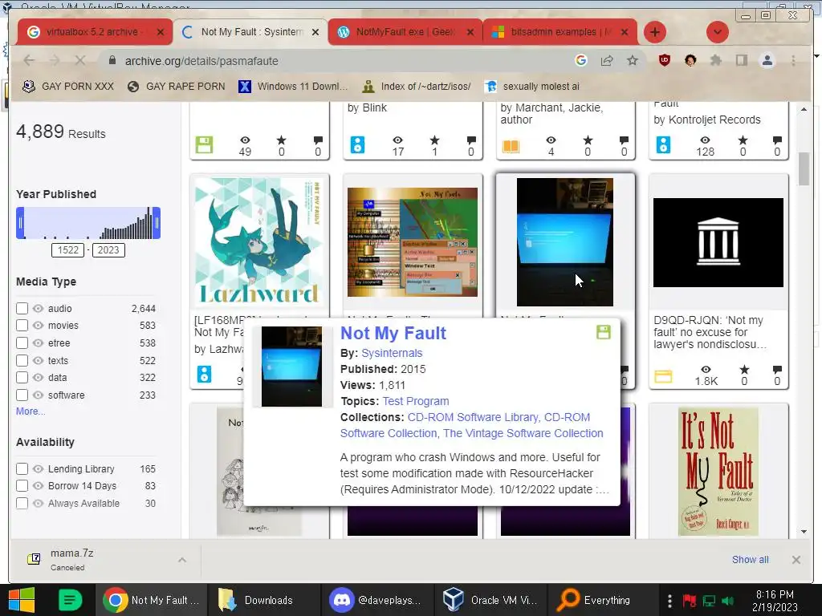Check the Borrow 14 Days checkbox

click(22, 485)
